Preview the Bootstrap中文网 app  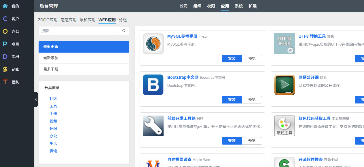pos(252,100)
